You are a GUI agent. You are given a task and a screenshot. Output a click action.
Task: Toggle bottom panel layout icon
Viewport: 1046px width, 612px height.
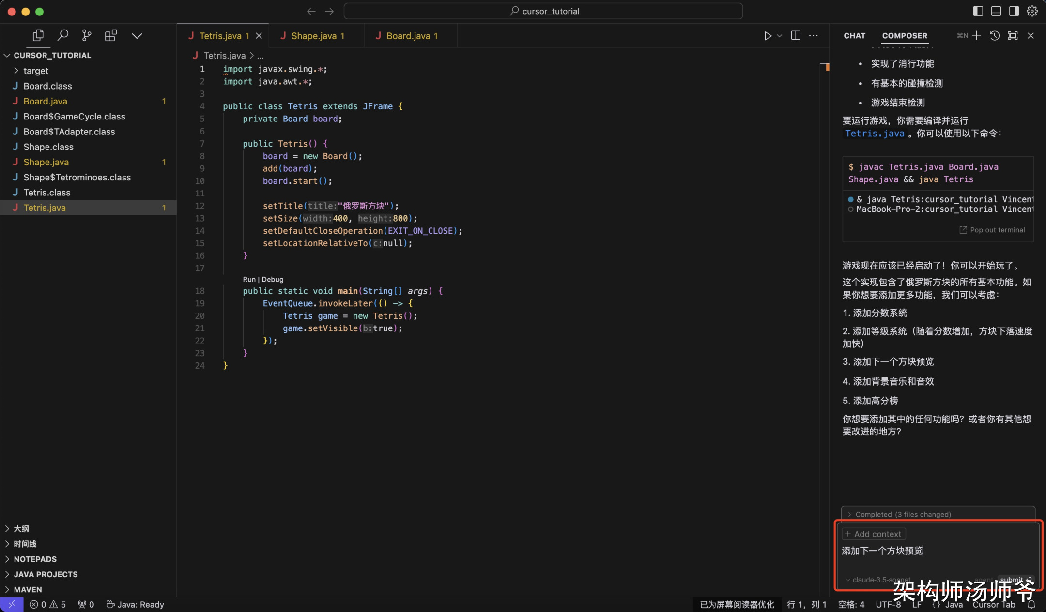tap(996, 11)
